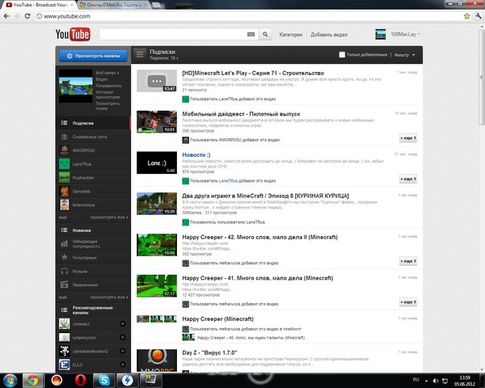This screenshot has width=485, height=388.
Task: Click the search magnifier button
Action: point(265,34)
